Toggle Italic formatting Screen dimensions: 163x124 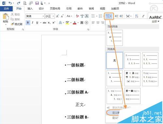point(33,23)
